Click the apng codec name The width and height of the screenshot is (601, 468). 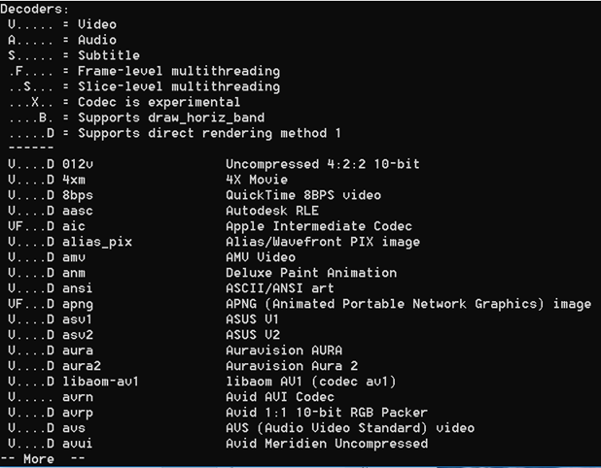(x=78, y=305)
